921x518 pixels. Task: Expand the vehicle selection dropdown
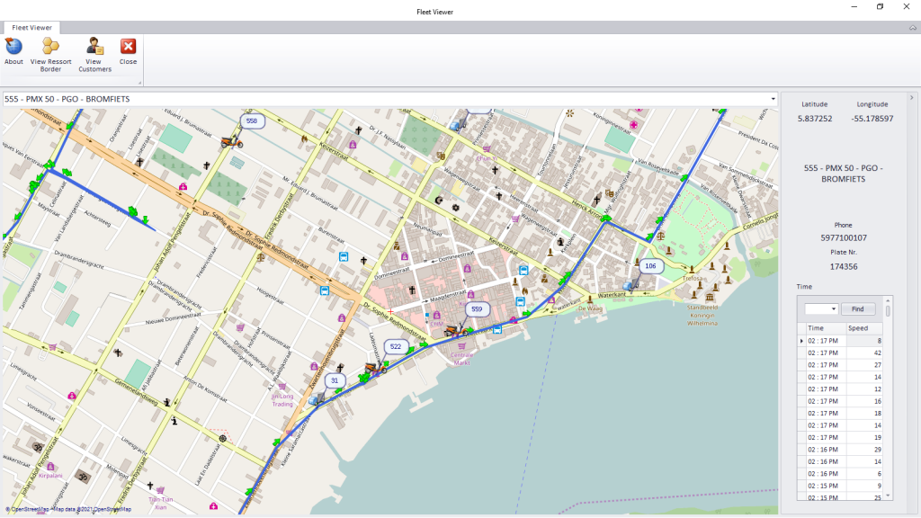click(773, 99)
